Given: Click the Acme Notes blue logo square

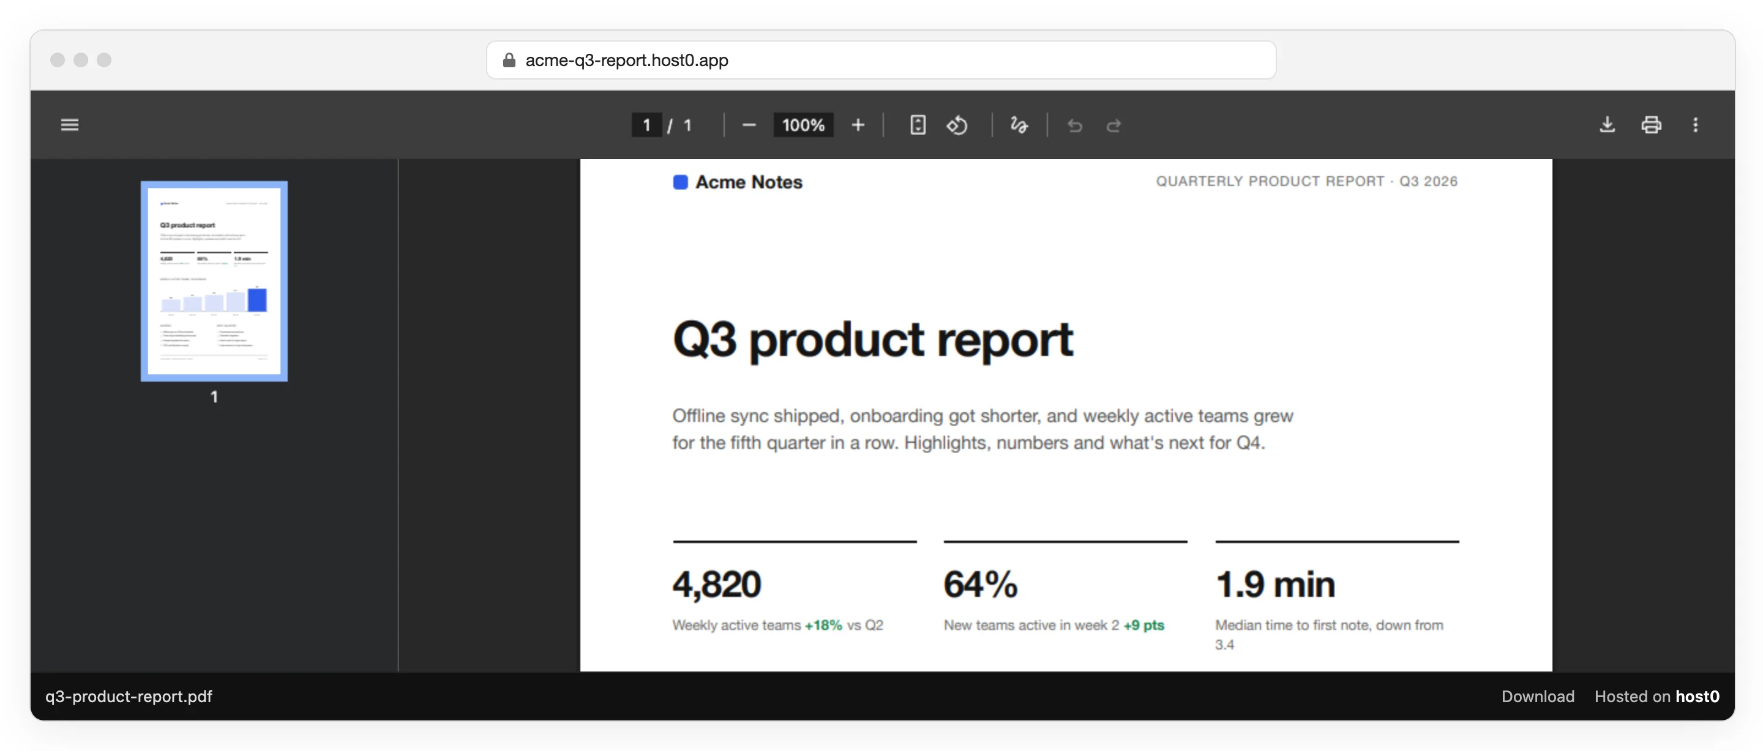Looking at the screenshot, I should tap(679, 182).
